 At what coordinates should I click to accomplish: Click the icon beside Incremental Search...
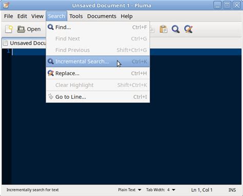(51, 61)
